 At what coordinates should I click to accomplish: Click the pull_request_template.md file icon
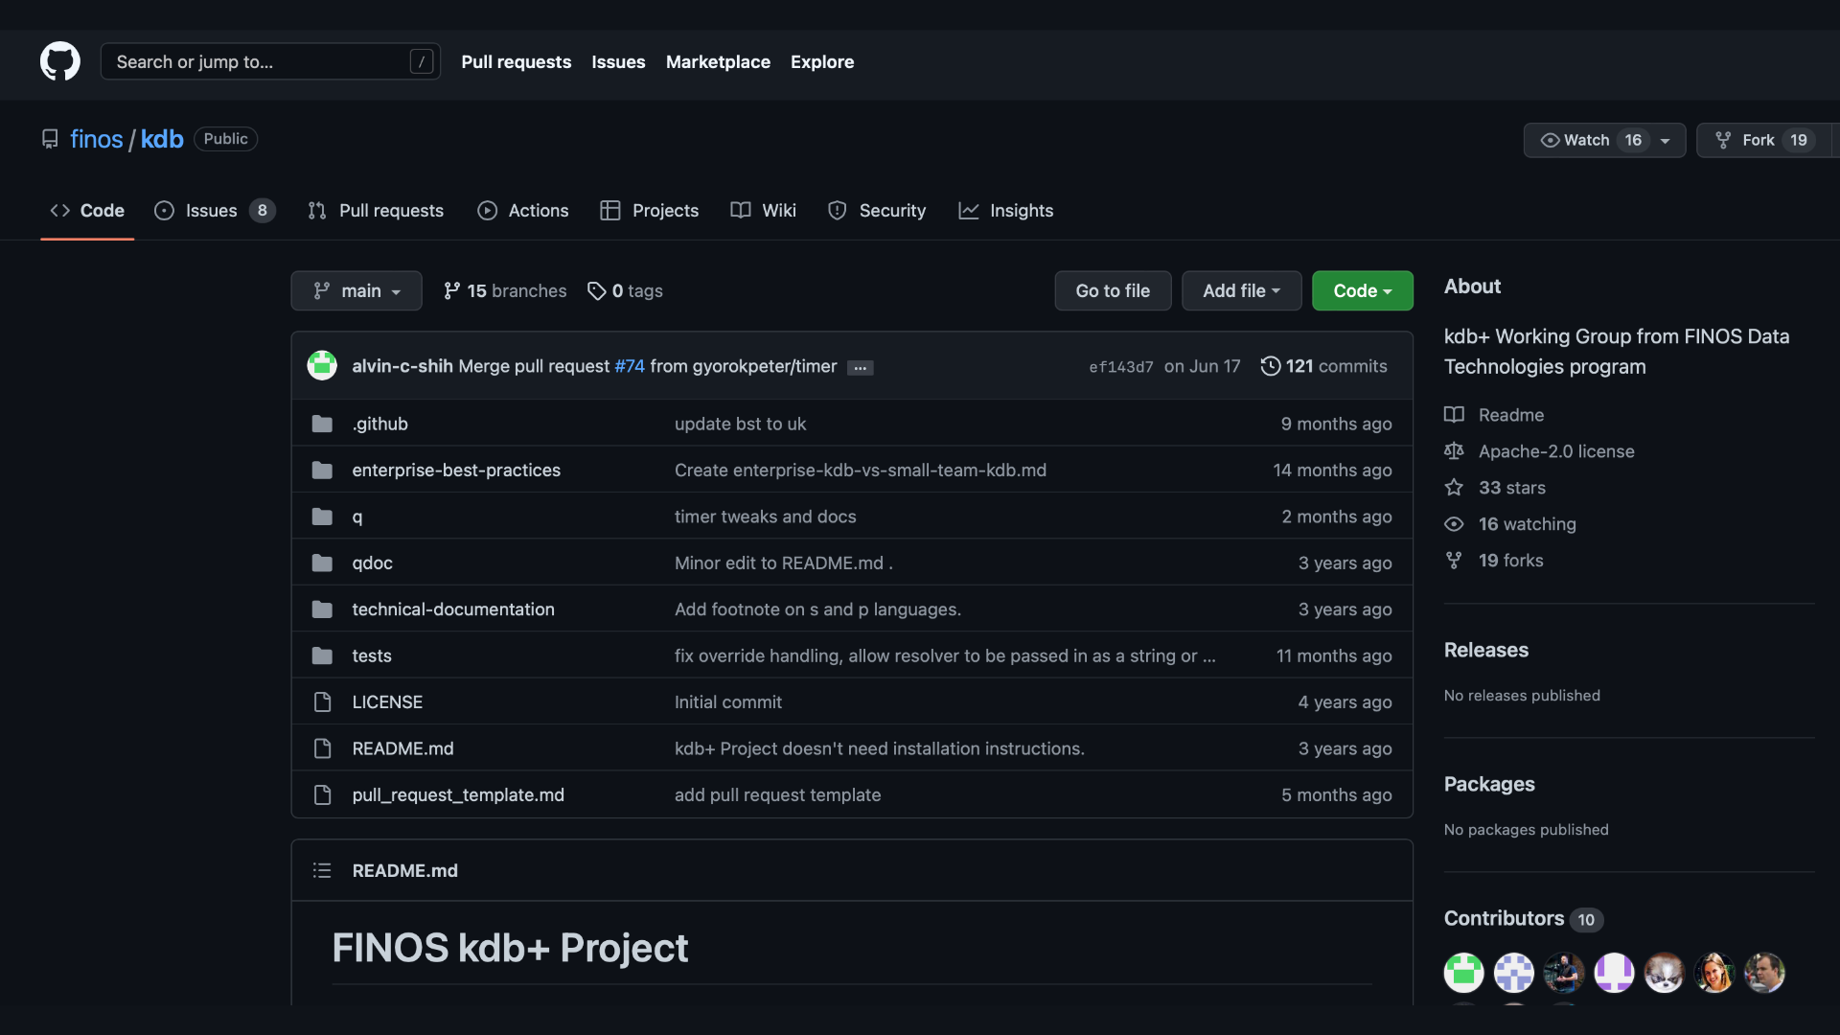click(x=322, y=795)
